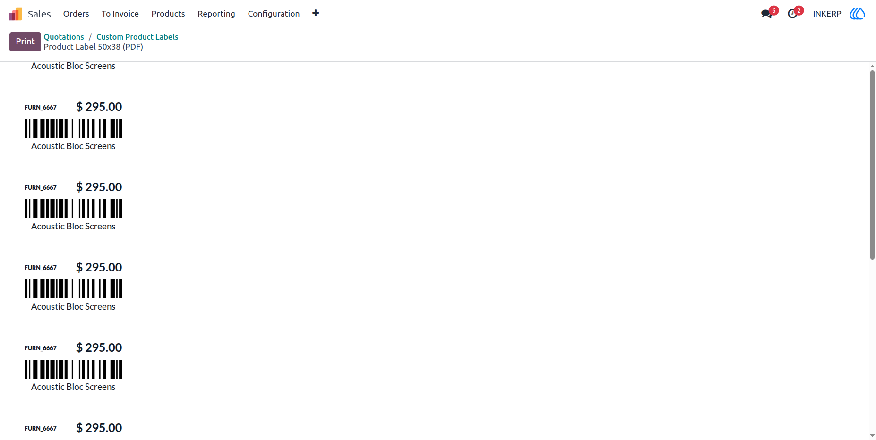Screen dimensions: 876x440
Task: Click the INKERP company name
Action: [827, 14]
